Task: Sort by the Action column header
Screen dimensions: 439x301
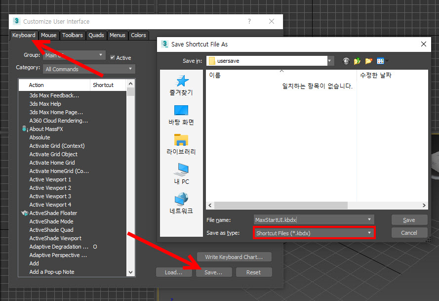Action: (x=55, y=85)
